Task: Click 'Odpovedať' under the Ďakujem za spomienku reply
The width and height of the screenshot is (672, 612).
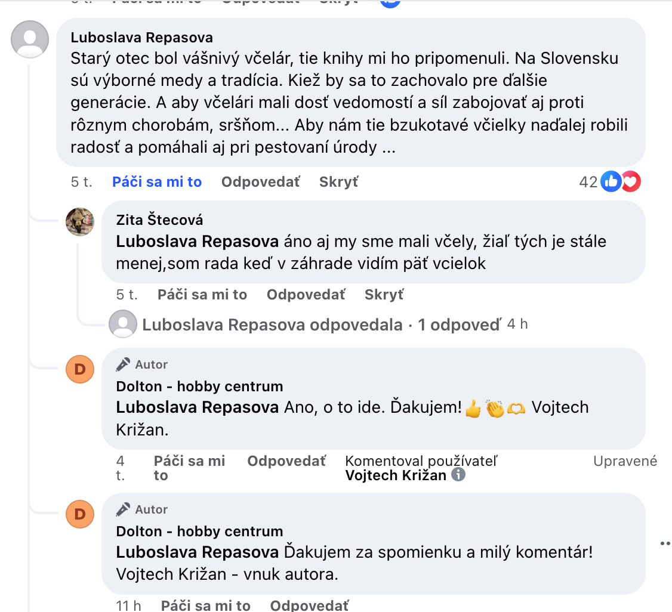Action: [309, 605]
